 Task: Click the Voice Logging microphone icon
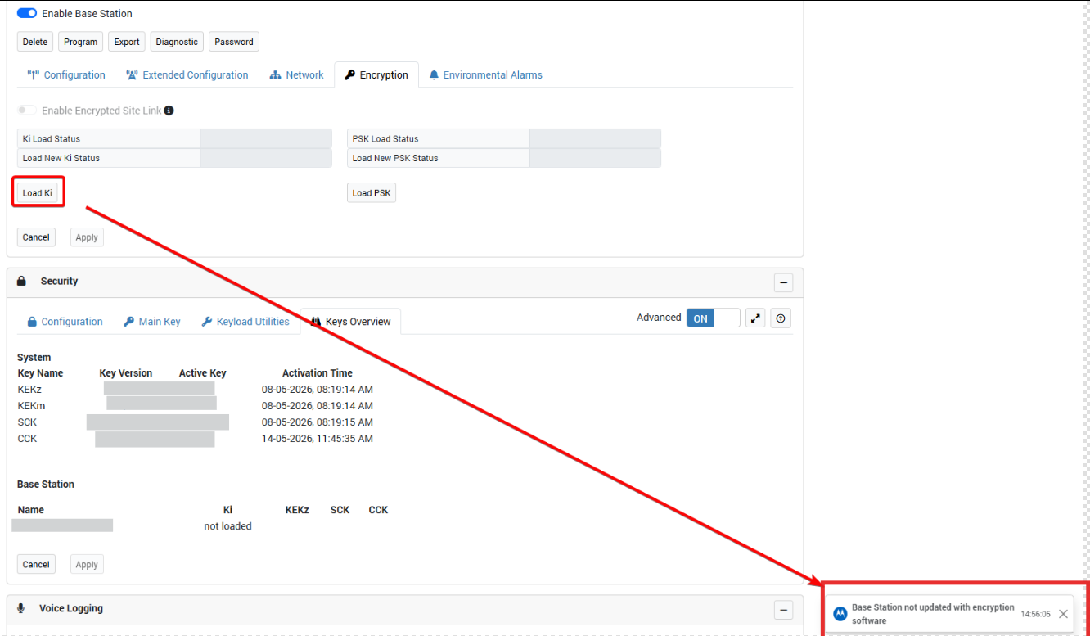21,608
